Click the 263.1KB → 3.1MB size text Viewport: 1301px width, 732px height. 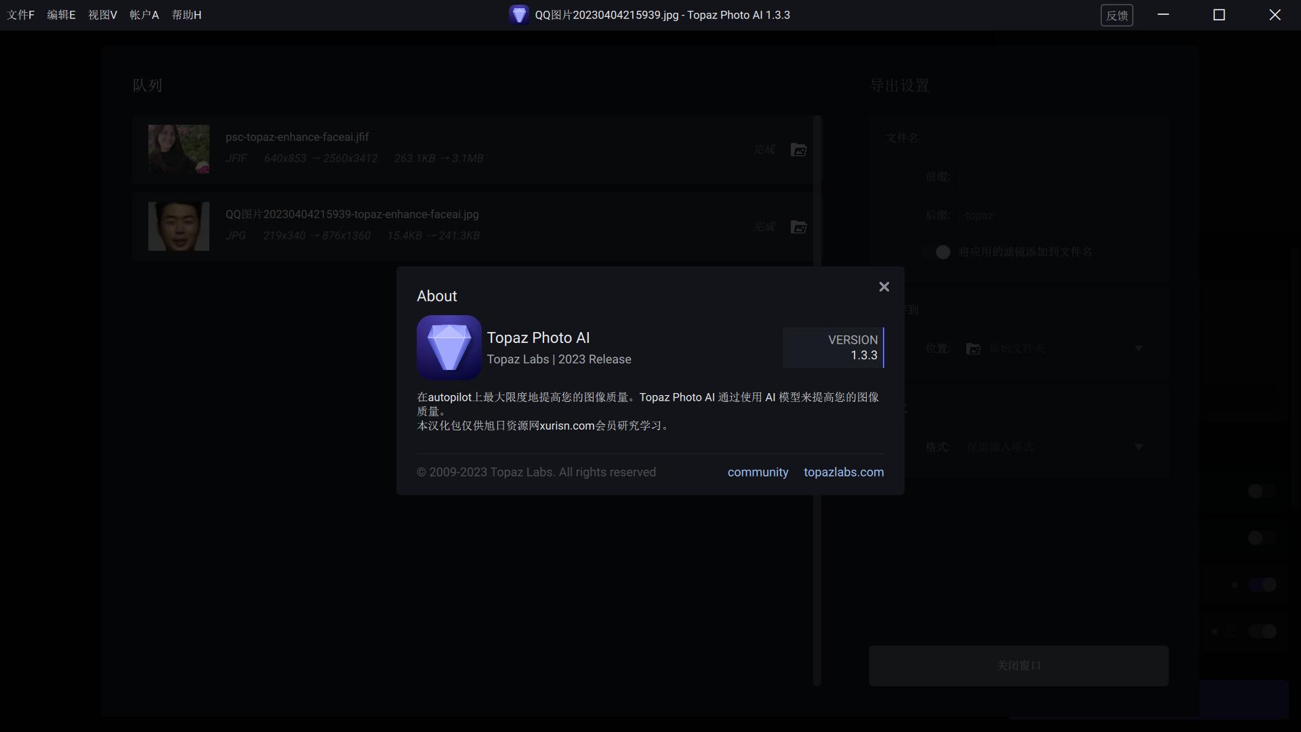click(438, 158)
